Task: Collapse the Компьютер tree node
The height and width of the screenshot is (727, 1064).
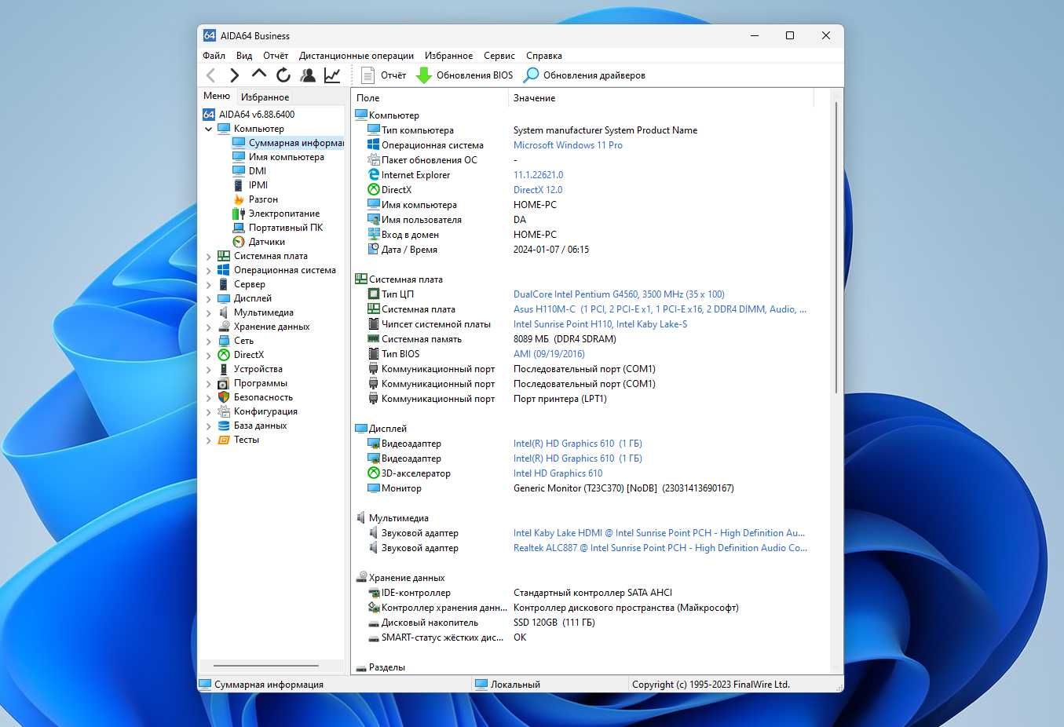Action: (x=209, y=129)
